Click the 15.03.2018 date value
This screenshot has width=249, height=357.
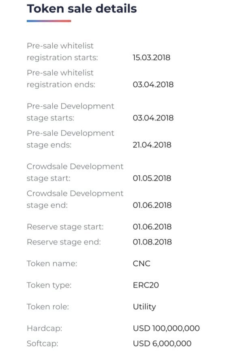[151, 58]
